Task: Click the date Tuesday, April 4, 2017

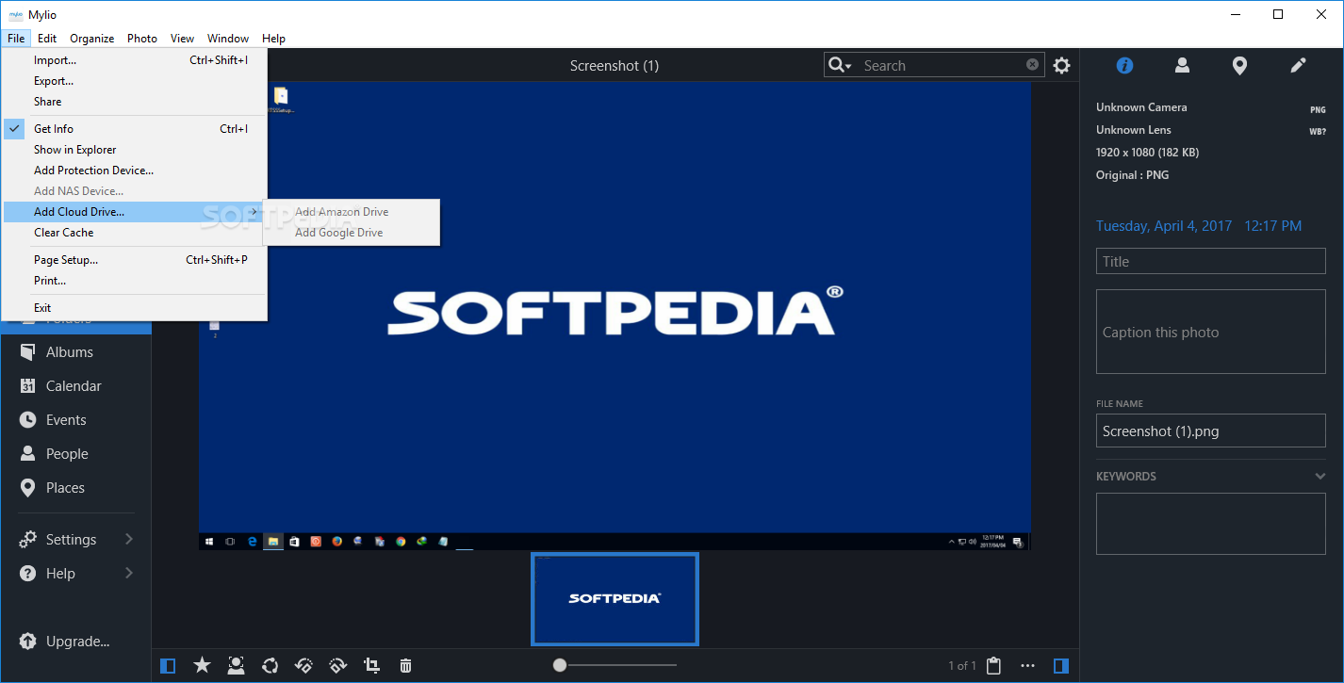Action: tap(1164, 226)
